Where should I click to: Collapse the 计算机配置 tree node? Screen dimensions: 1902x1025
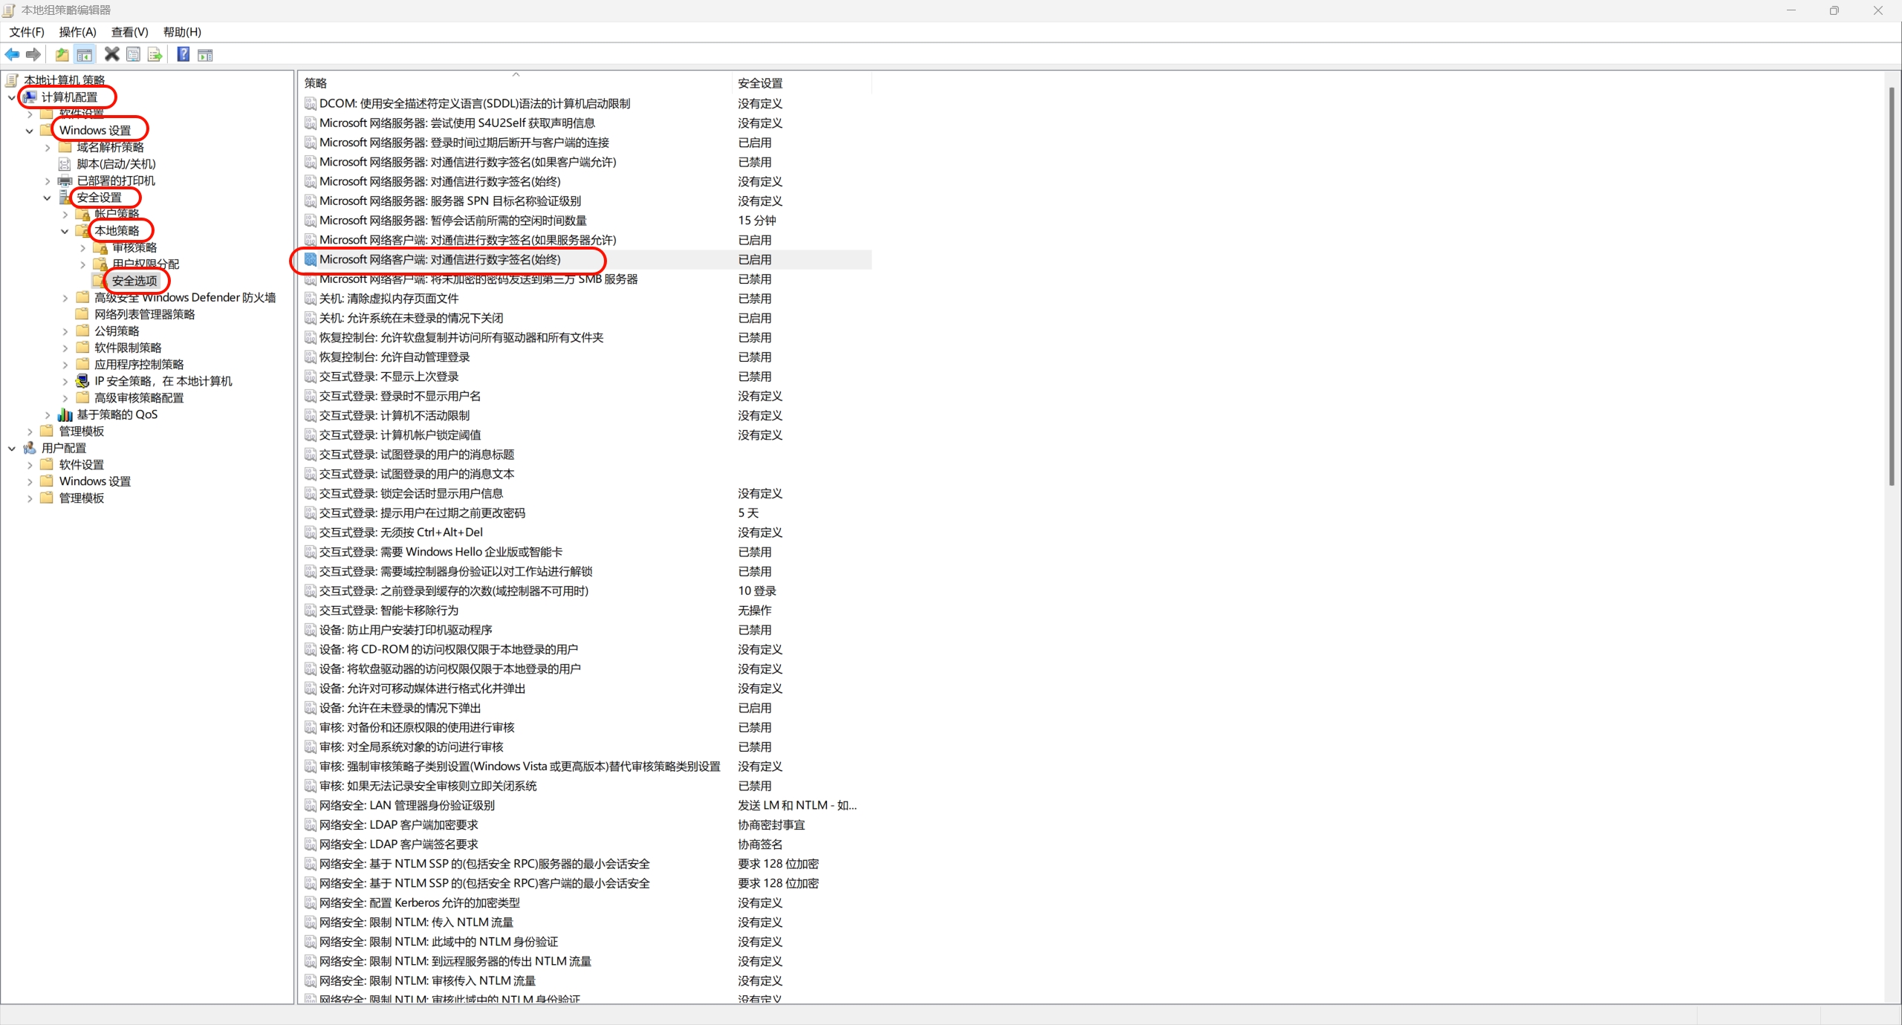(x=12, y=97)
